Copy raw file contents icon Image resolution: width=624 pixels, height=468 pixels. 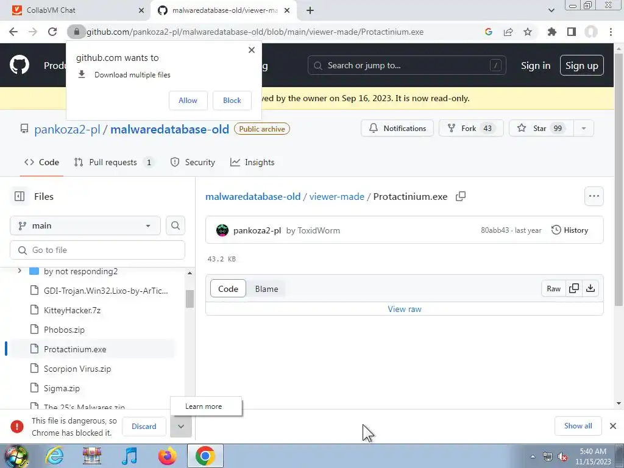pyautogui.click(x=574, y=288)
